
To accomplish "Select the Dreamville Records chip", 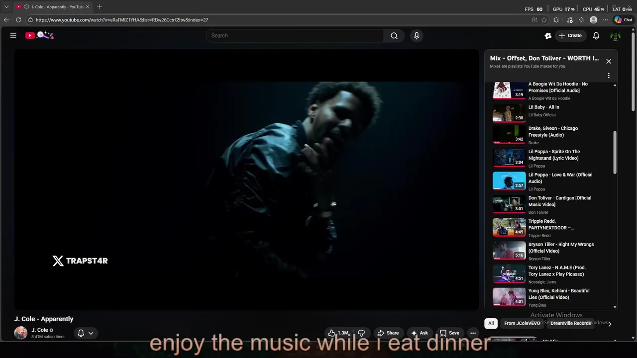I will (570, 323).
